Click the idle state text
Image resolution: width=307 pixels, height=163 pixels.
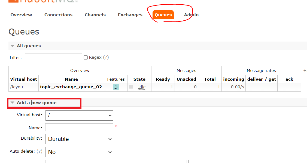point(142,87)
